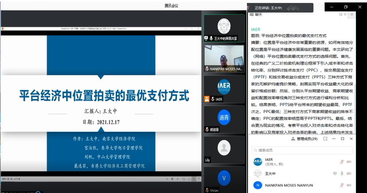This screenshot has width=367, height=193.
Task: Toggle IAER camera in member list
Action: pos(349,162)
